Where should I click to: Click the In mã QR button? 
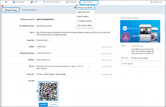coord(43,104)
